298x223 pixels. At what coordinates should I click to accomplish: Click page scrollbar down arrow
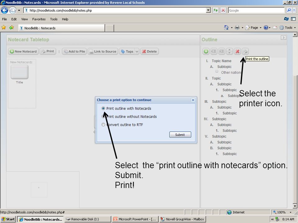[x=295, y=206]
